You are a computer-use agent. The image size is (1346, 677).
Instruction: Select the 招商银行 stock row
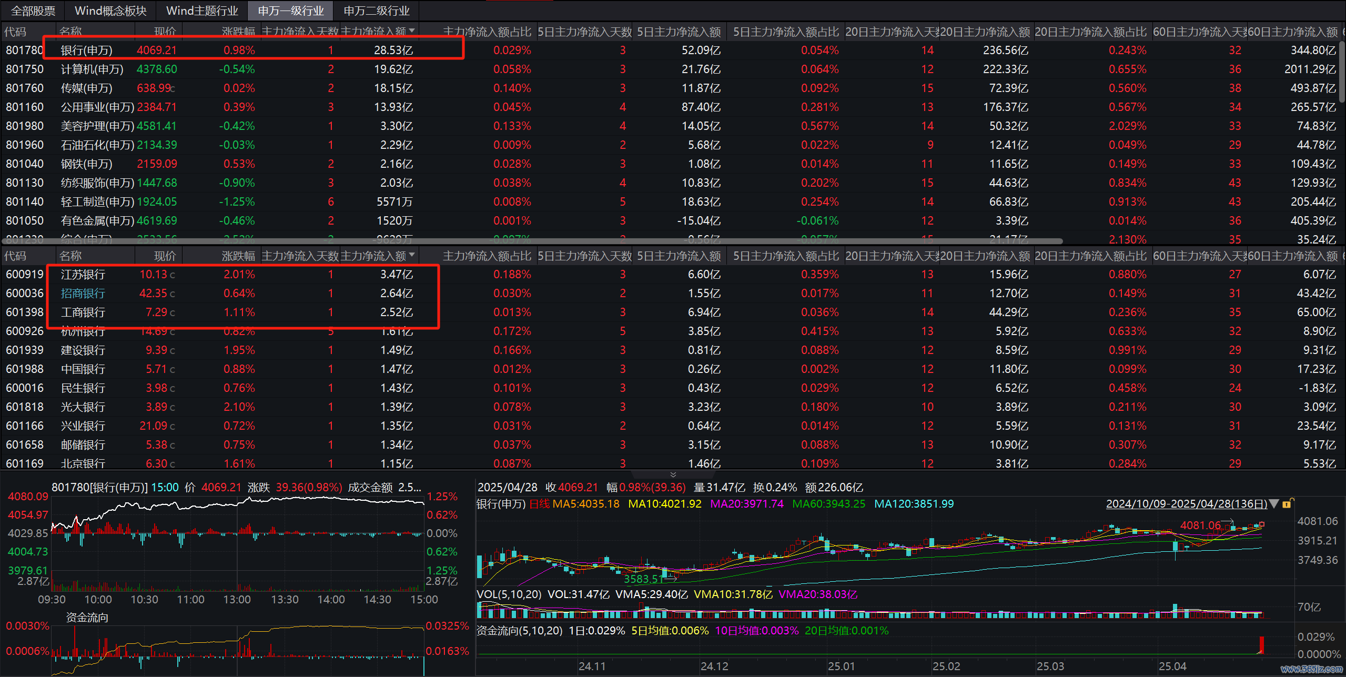pos(83,294)
